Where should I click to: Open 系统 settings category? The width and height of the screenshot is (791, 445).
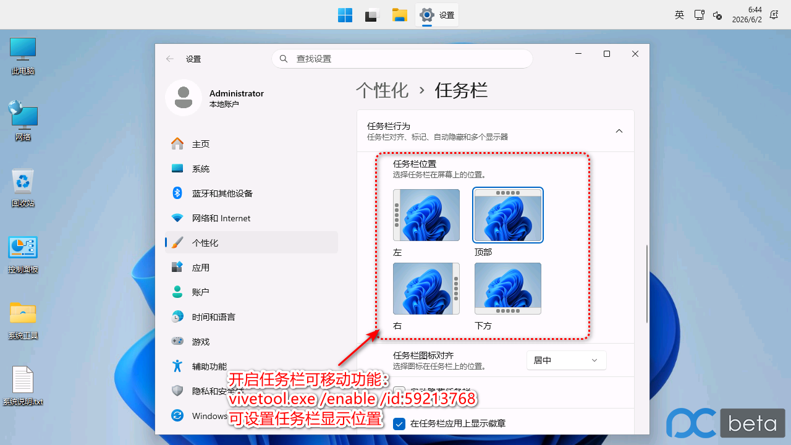(x=252, y=169)
